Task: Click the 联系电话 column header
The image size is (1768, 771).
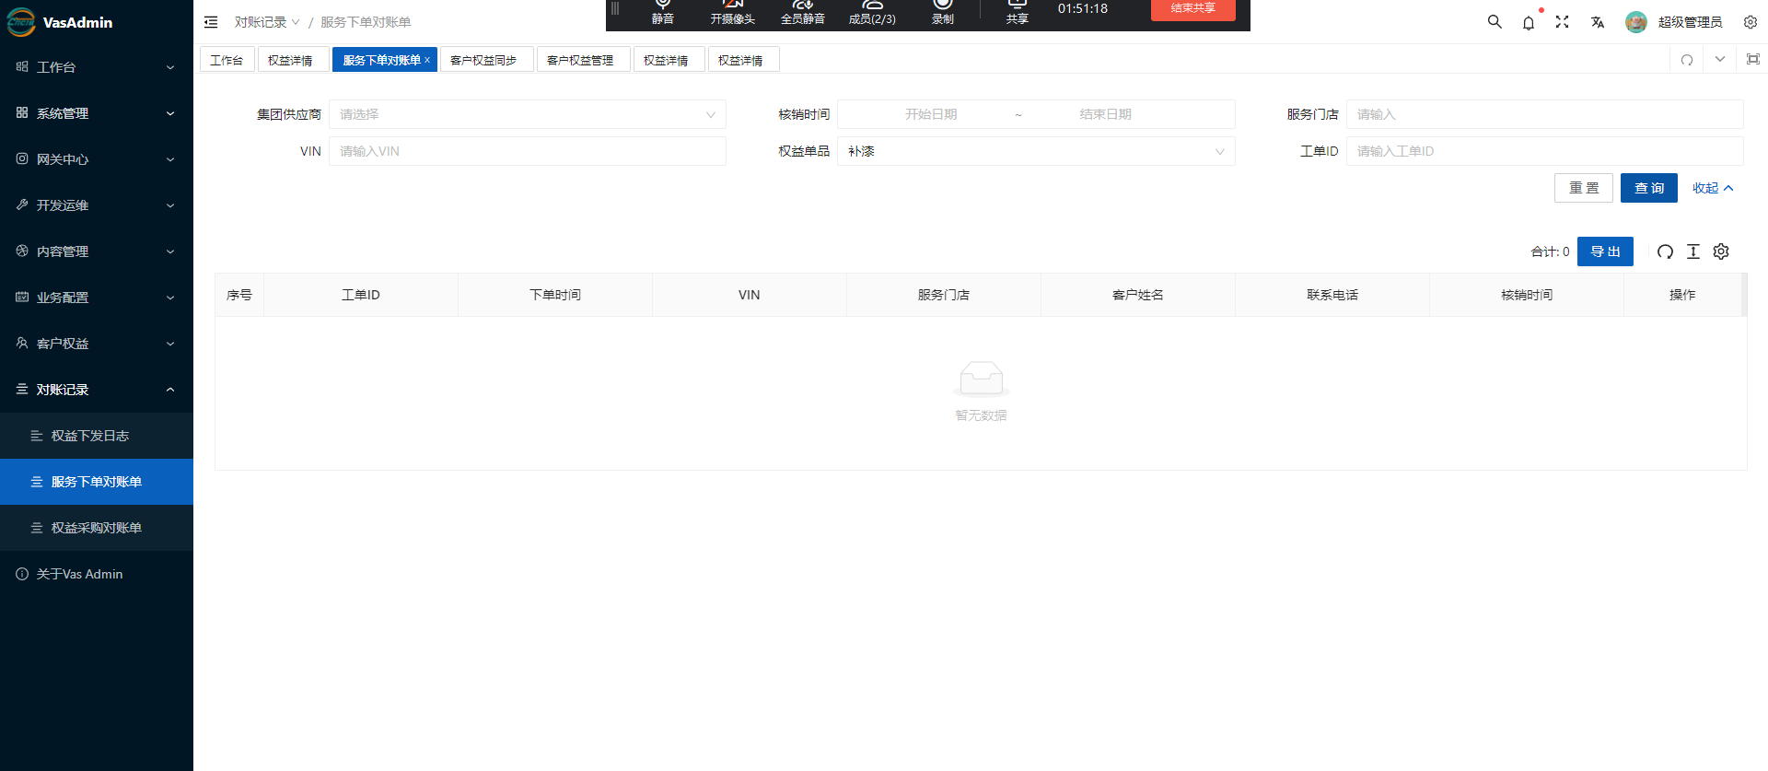Action: [x=1332, y=295]
